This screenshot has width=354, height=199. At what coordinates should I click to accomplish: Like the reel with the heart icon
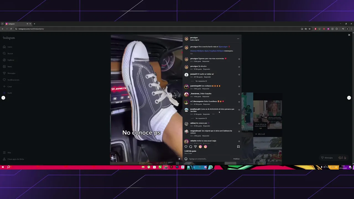click(186, 147)
